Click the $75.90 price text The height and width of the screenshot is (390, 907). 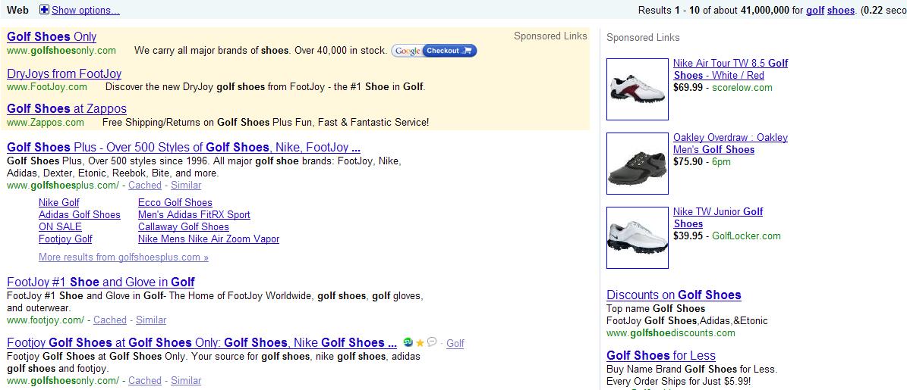tap(688, 161)
